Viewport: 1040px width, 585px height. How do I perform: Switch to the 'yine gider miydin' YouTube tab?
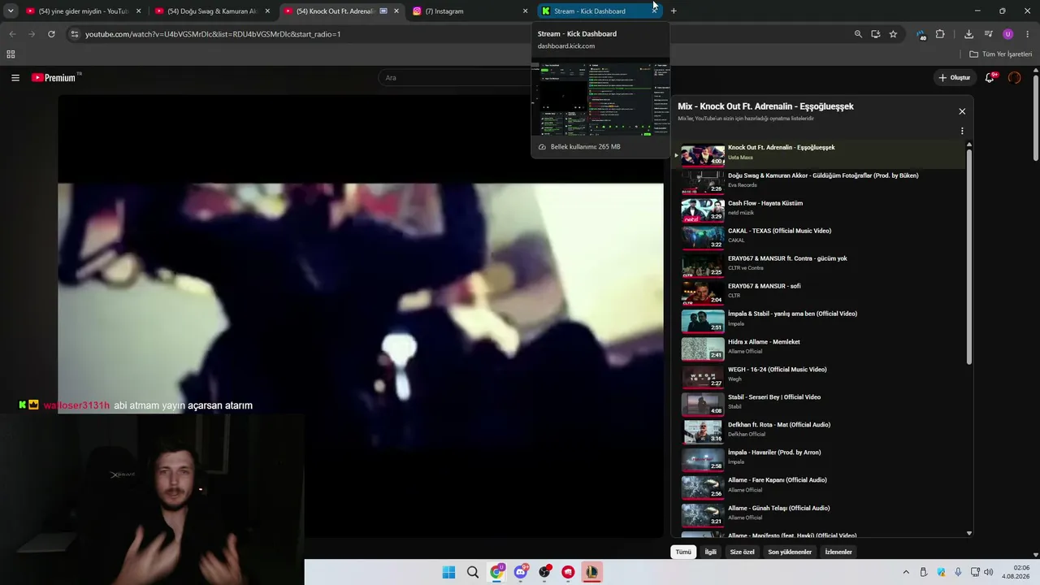pos(84,11)
